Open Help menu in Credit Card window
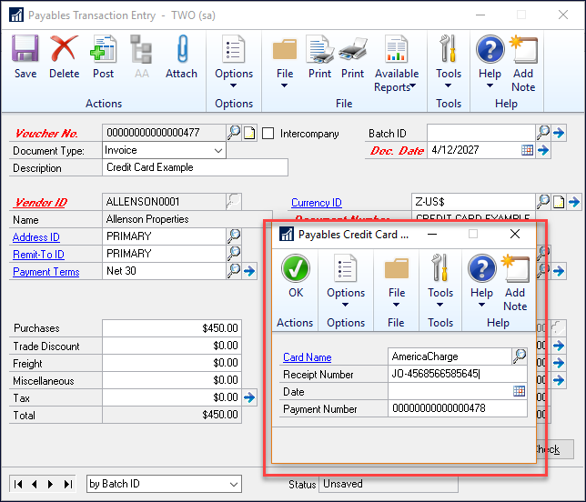The width and height of the screenshot is (586, 502). (x=481, y=281)
